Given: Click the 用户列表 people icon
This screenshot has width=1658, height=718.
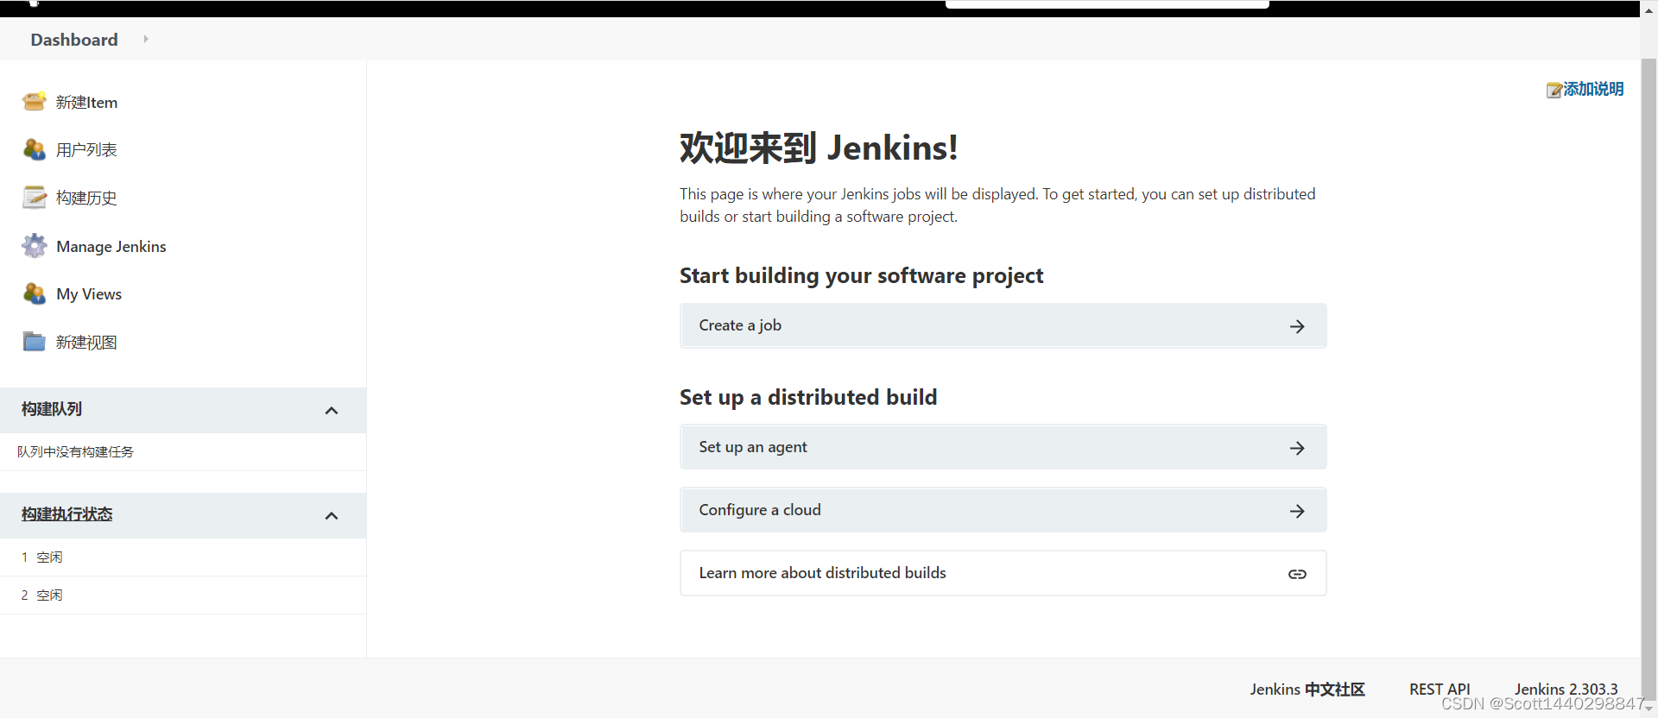Looking at the screenshot, I should (x=35, y=149).
